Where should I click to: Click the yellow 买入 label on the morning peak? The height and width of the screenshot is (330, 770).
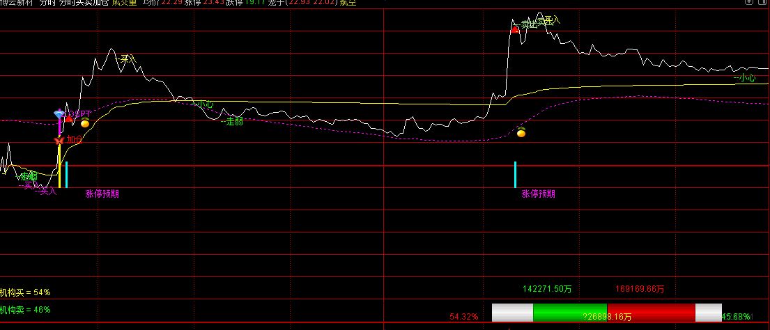(x=126, y=59)
